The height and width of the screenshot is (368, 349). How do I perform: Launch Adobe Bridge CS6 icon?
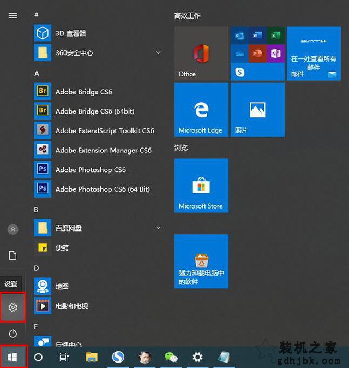43,91
